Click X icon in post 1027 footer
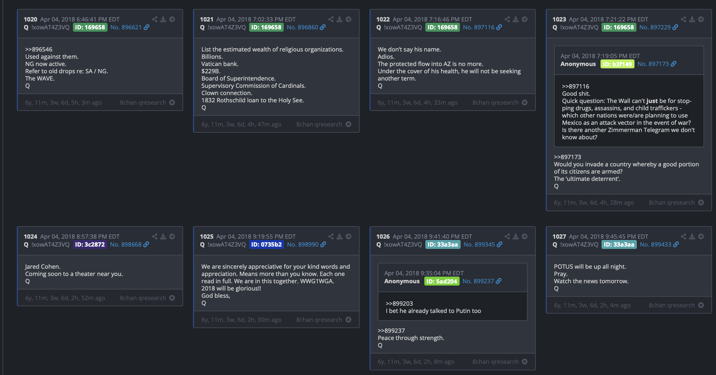716x375 pixels. click(x=701, y=305)
